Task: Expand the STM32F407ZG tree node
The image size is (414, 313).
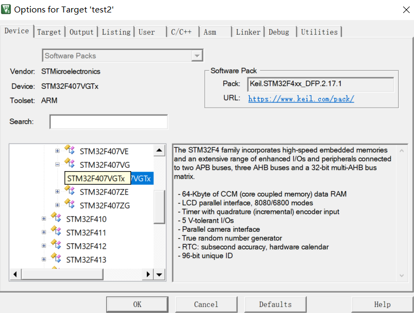Action: (57, 205)
